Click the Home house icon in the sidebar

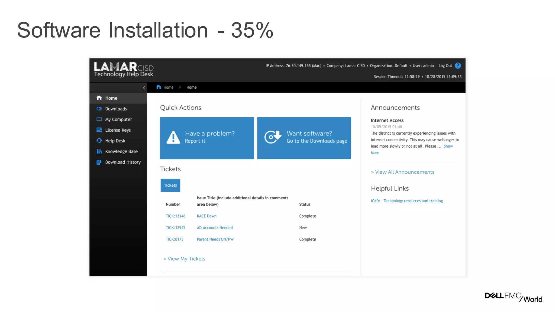tap(99, 98)
